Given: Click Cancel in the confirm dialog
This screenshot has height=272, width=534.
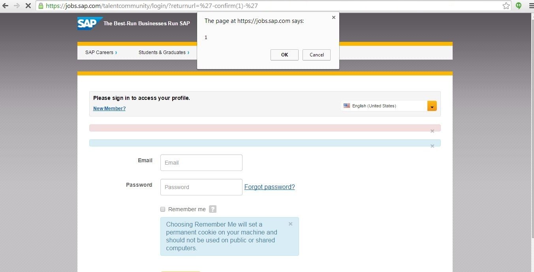Looking at the screenshot, I should click(x=316, y=55).
